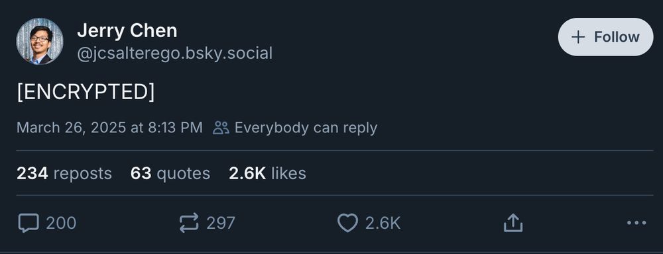View the 2.6K likes list
Screen dimensions: 663x254
click(x=267, y=173)
